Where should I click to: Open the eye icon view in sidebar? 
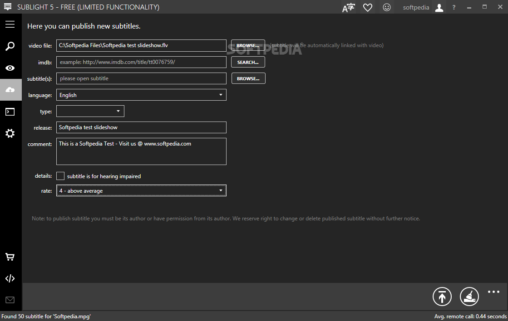(10, 68)
